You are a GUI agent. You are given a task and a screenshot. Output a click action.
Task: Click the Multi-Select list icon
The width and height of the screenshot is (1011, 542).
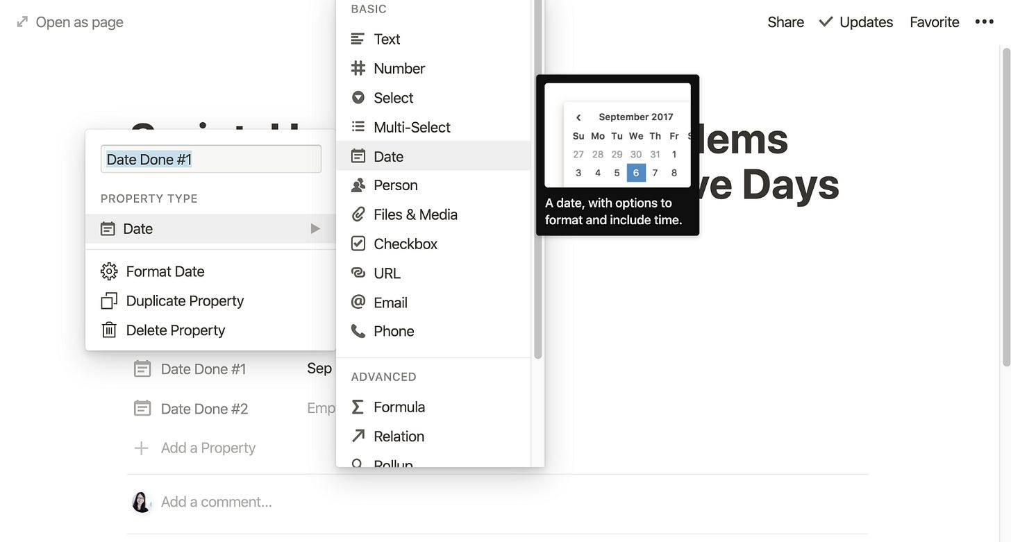tap(358, 127)
